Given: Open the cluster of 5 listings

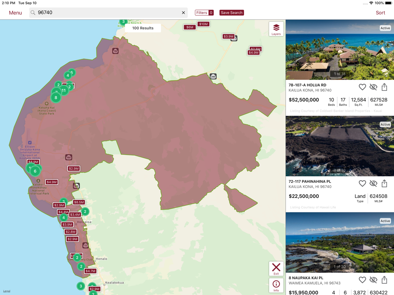Looking at the screenshot, I should 72,72.
